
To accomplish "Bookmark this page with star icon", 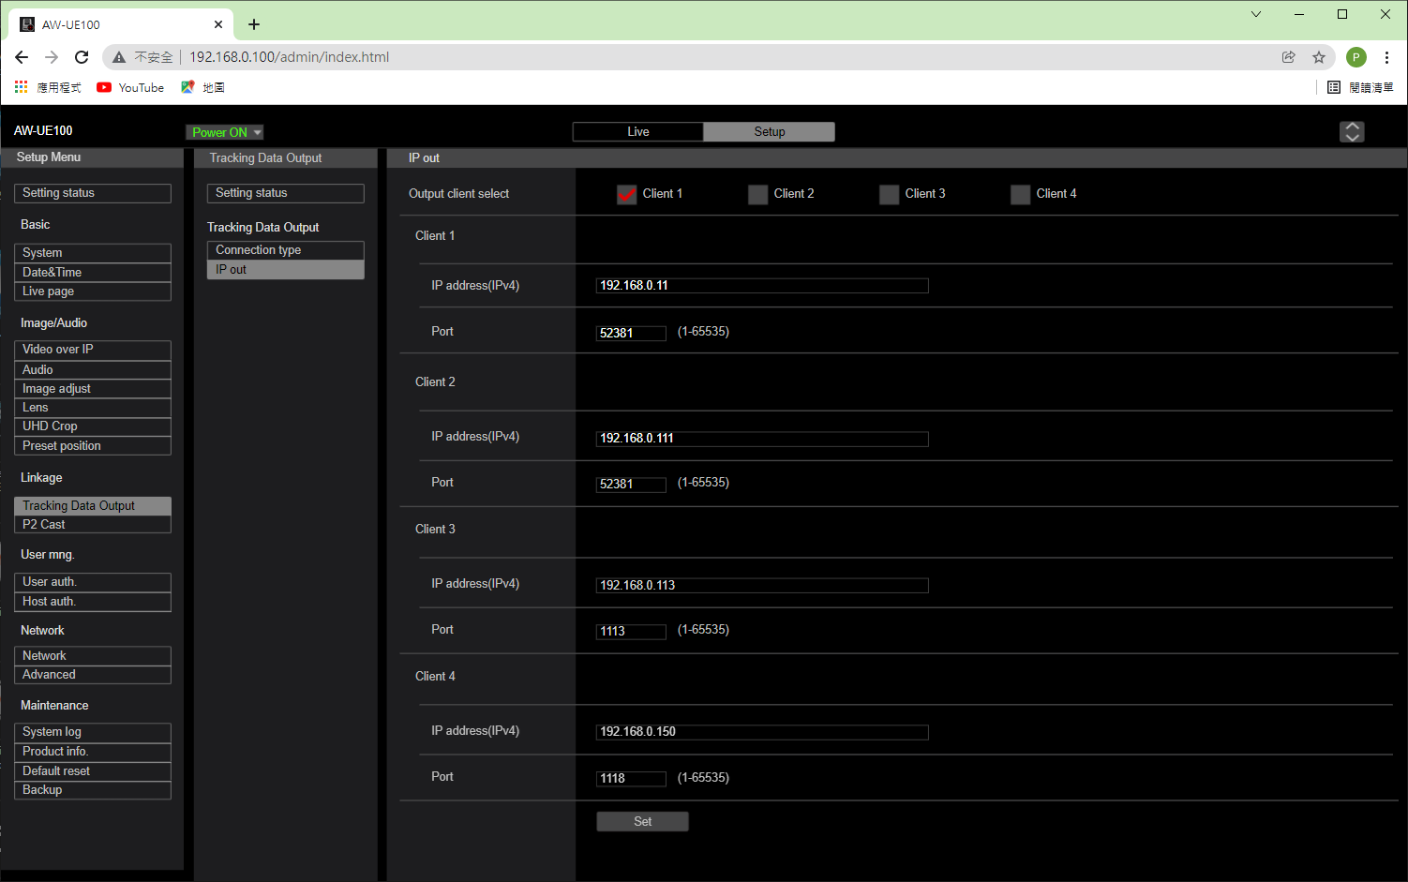I will [x=1319, y=57].
